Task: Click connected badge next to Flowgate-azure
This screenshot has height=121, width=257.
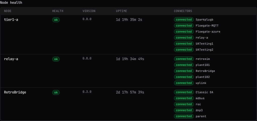Action: [x=184, y=32]
